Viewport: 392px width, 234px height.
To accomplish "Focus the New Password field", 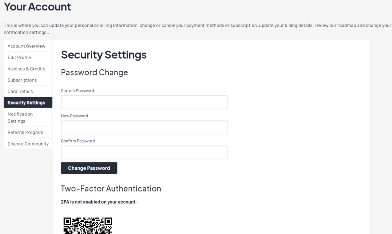I will click(x=144, y=127).
